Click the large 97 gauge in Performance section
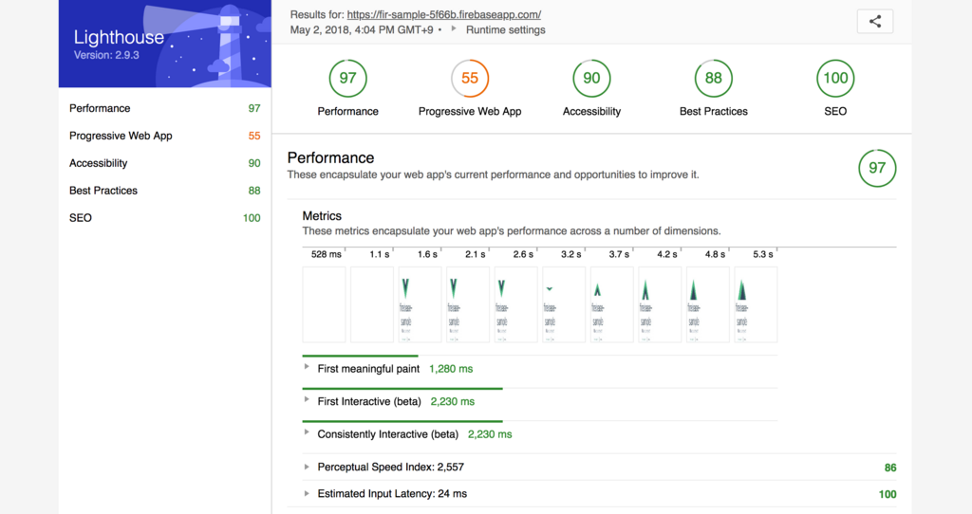 pos(877,168)
